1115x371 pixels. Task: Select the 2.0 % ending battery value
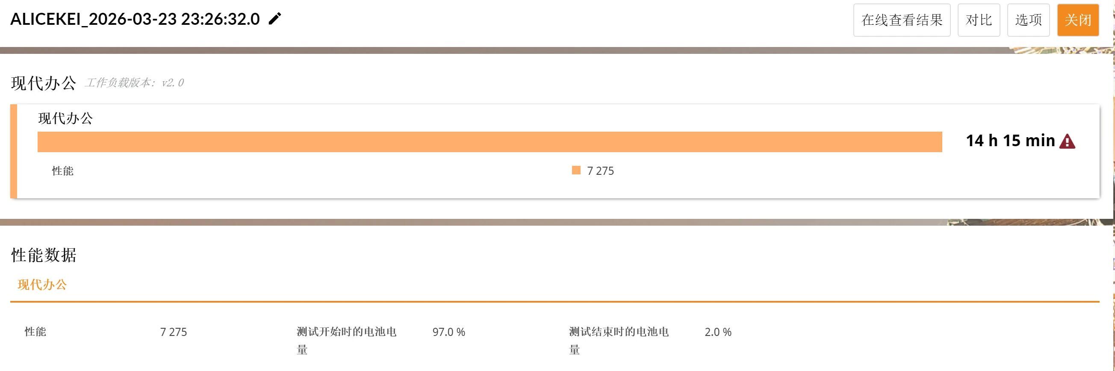[718, 332]
